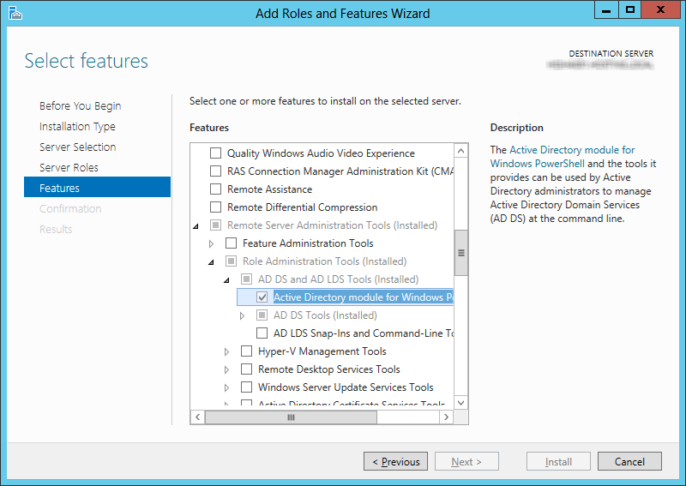
Task: Select Quality Windows Audio Video Experience text
Action: tap(321, 153)
